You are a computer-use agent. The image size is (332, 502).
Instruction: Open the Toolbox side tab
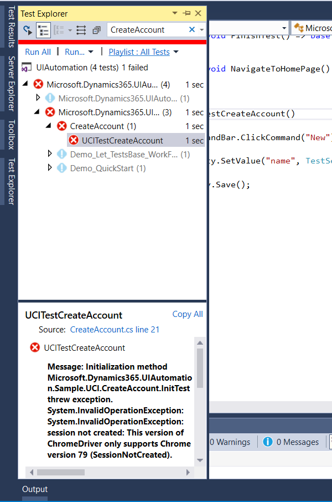11,135
